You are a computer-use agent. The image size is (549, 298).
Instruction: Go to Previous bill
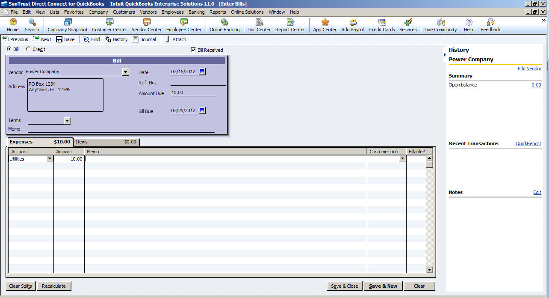15,39
